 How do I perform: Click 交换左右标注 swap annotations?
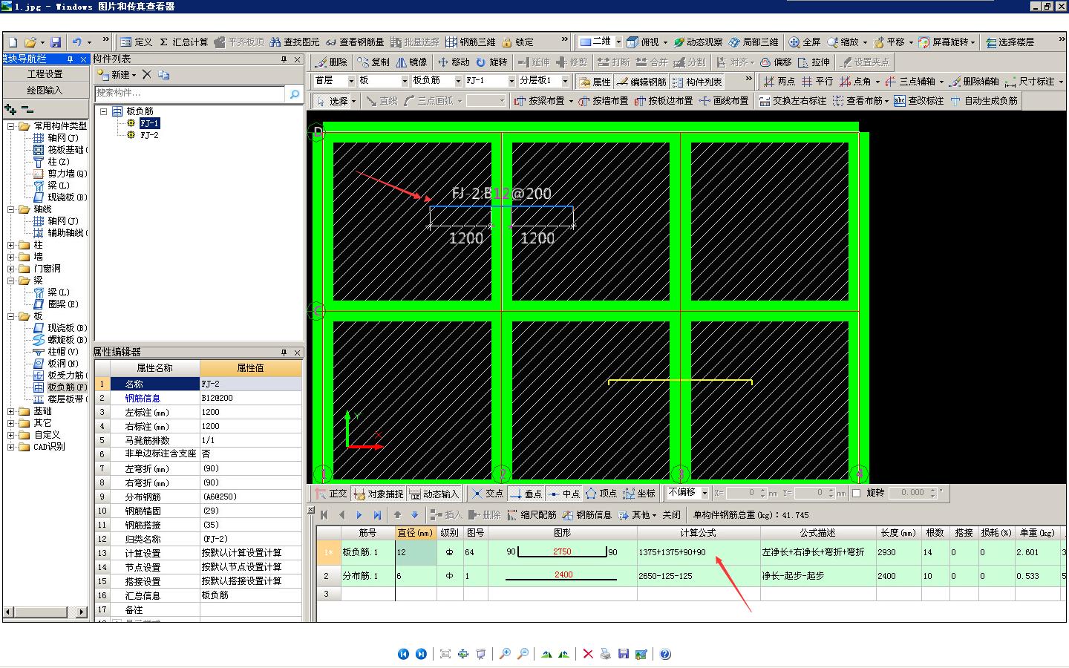(793, 101)
